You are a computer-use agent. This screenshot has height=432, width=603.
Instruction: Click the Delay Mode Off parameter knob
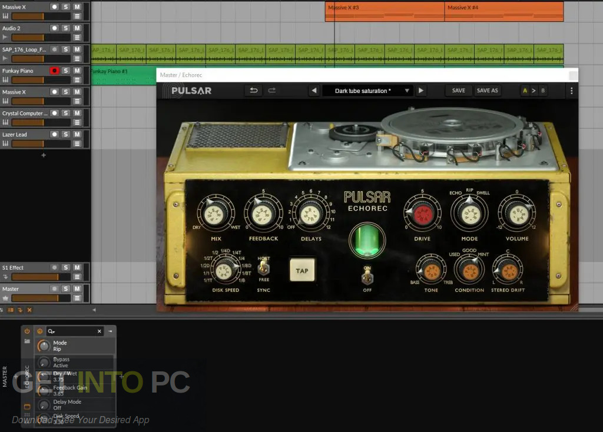(x=44, y=404)
